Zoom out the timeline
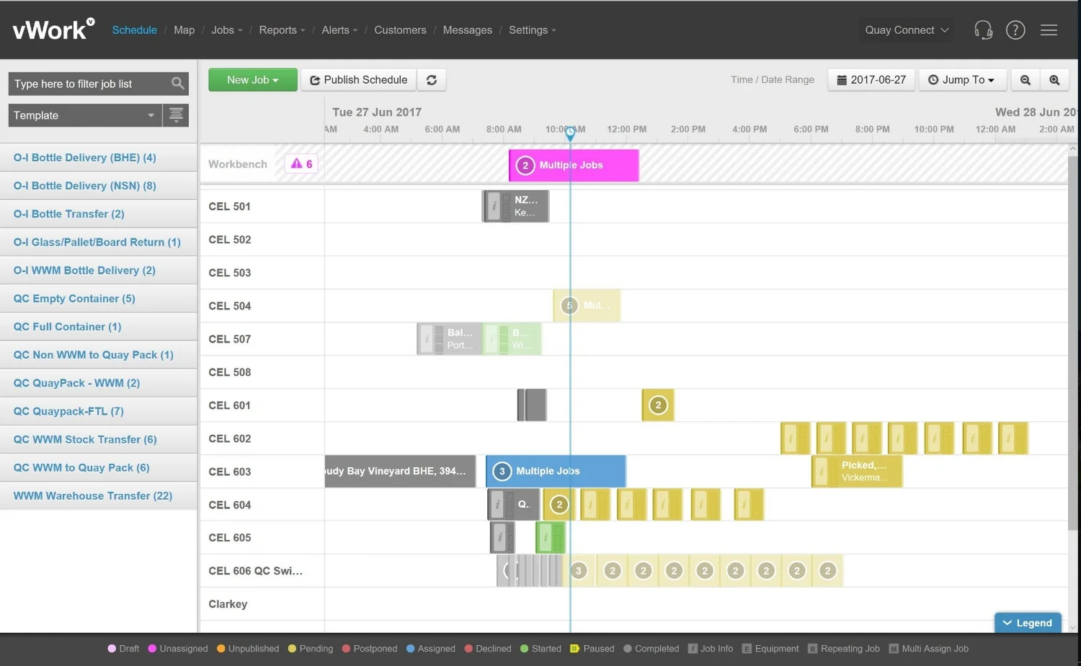Viewport: 1081px width, 666px height. (x=1025, y=80)
